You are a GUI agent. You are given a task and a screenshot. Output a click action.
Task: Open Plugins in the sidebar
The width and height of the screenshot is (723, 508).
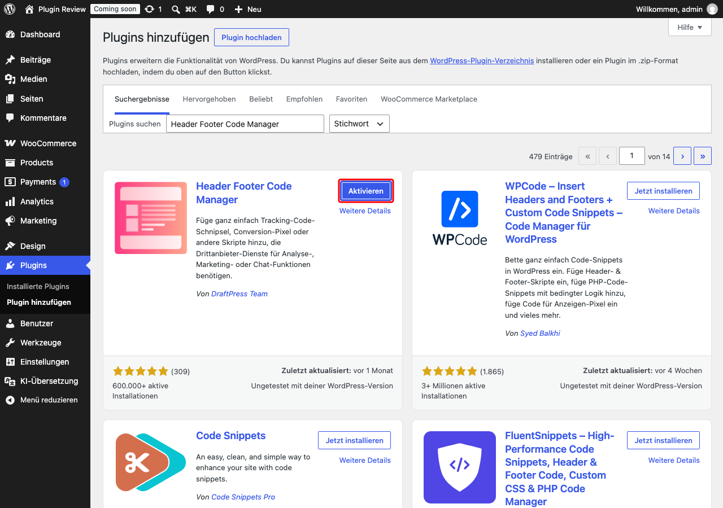45,265
